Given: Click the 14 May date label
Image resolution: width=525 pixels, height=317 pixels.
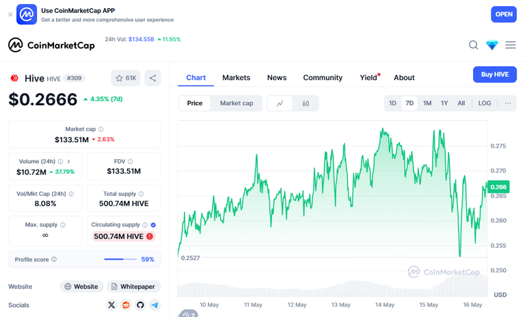Looking at the screenshot, I should coord(384,305).
